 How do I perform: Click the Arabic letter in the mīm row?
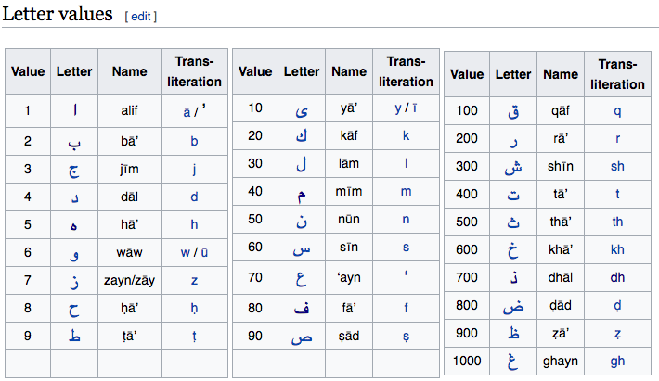coord(302,192)
